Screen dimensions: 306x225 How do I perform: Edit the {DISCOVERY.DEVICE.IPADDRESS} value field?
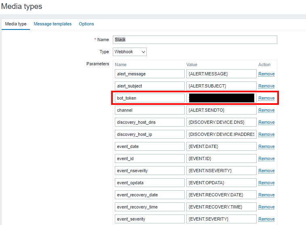221,134
